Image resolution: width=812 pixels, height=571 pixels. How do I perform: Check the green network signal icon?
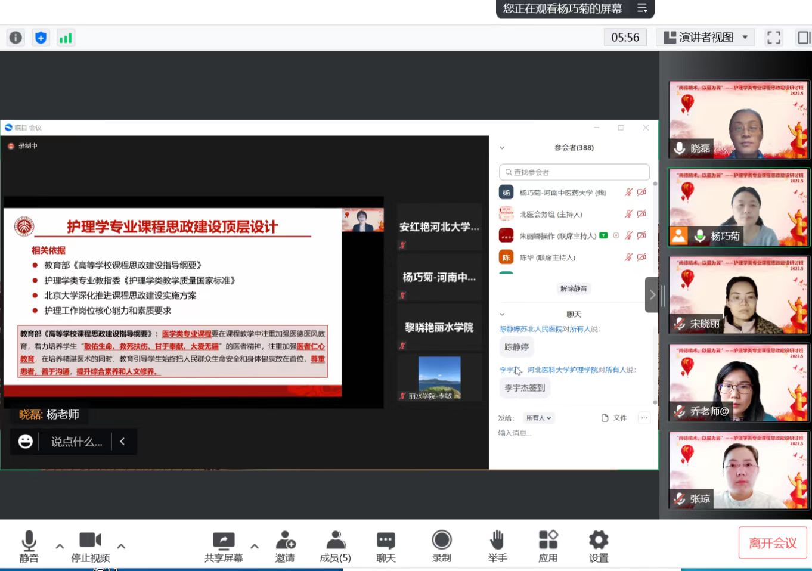click(66, 38)
